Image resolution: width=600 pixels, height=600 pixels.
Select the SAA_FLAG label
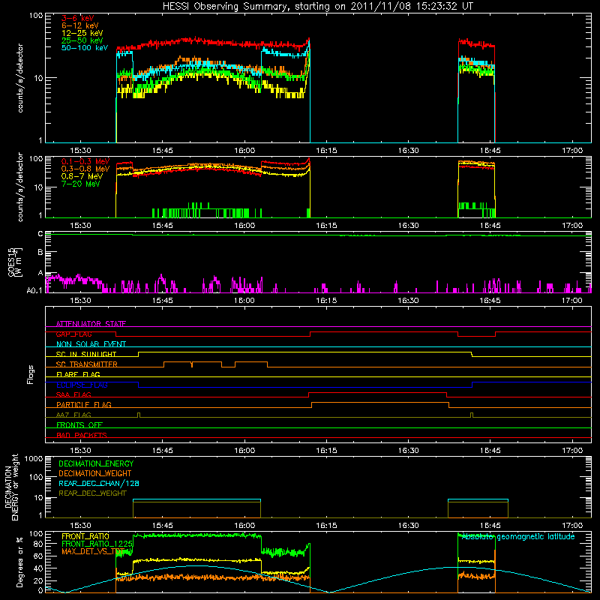pyautogui.click(x=73, y=394)
